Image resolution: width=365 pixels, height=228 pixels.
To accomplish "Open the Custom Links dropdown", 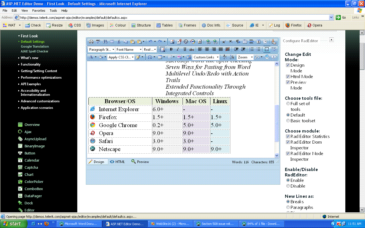I will click(x=206, y=57).
